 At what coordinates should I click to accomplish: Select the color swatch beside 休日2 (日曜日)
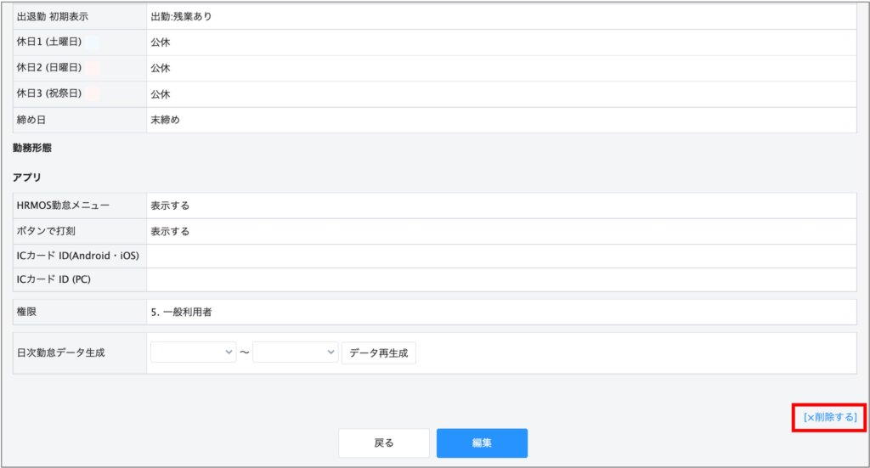coord(92,68)
